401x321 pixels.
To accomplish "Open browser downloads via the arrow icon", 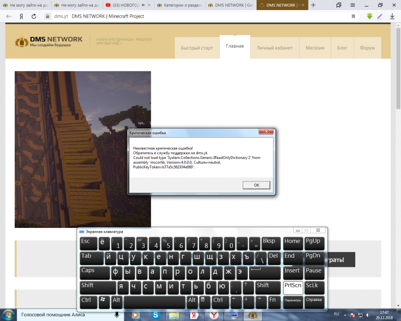I will pos(392,16).
